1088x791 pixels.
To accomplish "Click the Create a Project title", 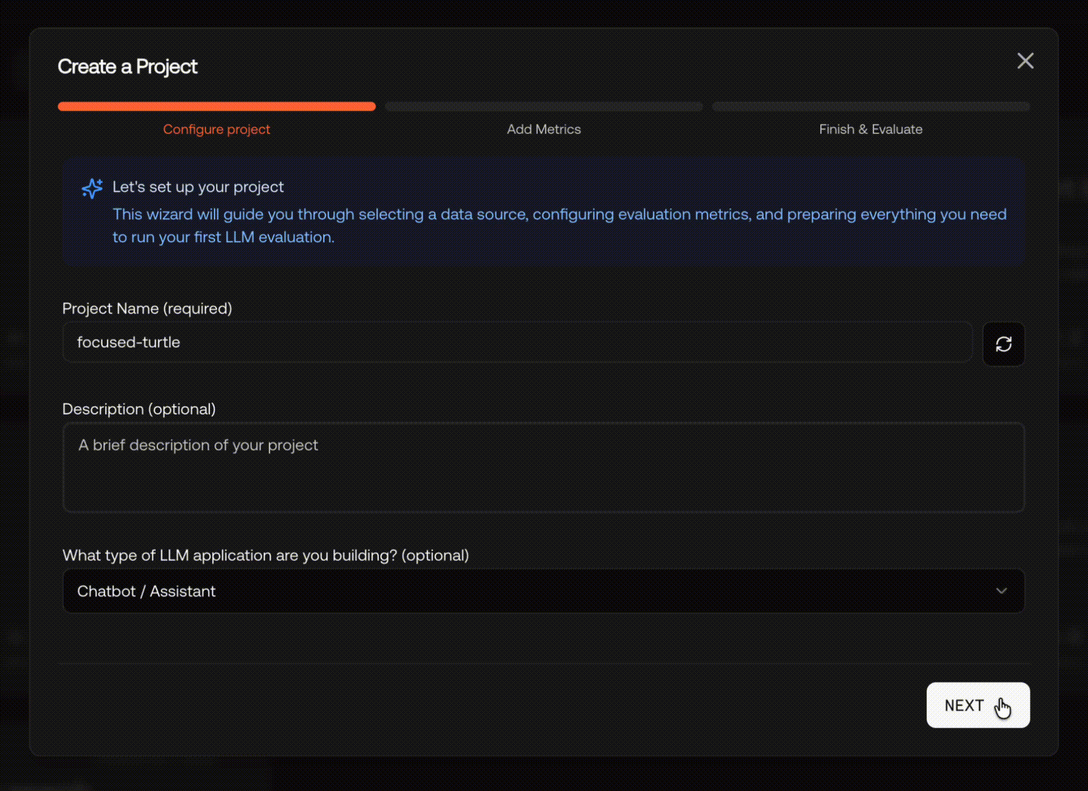I will point(128,67).
